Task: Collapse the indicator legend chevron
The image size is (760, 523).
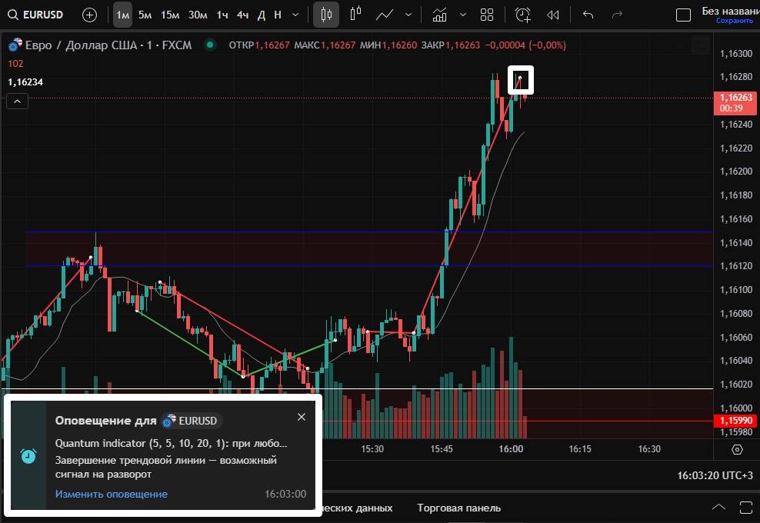Action: click(x=17, y=101)
